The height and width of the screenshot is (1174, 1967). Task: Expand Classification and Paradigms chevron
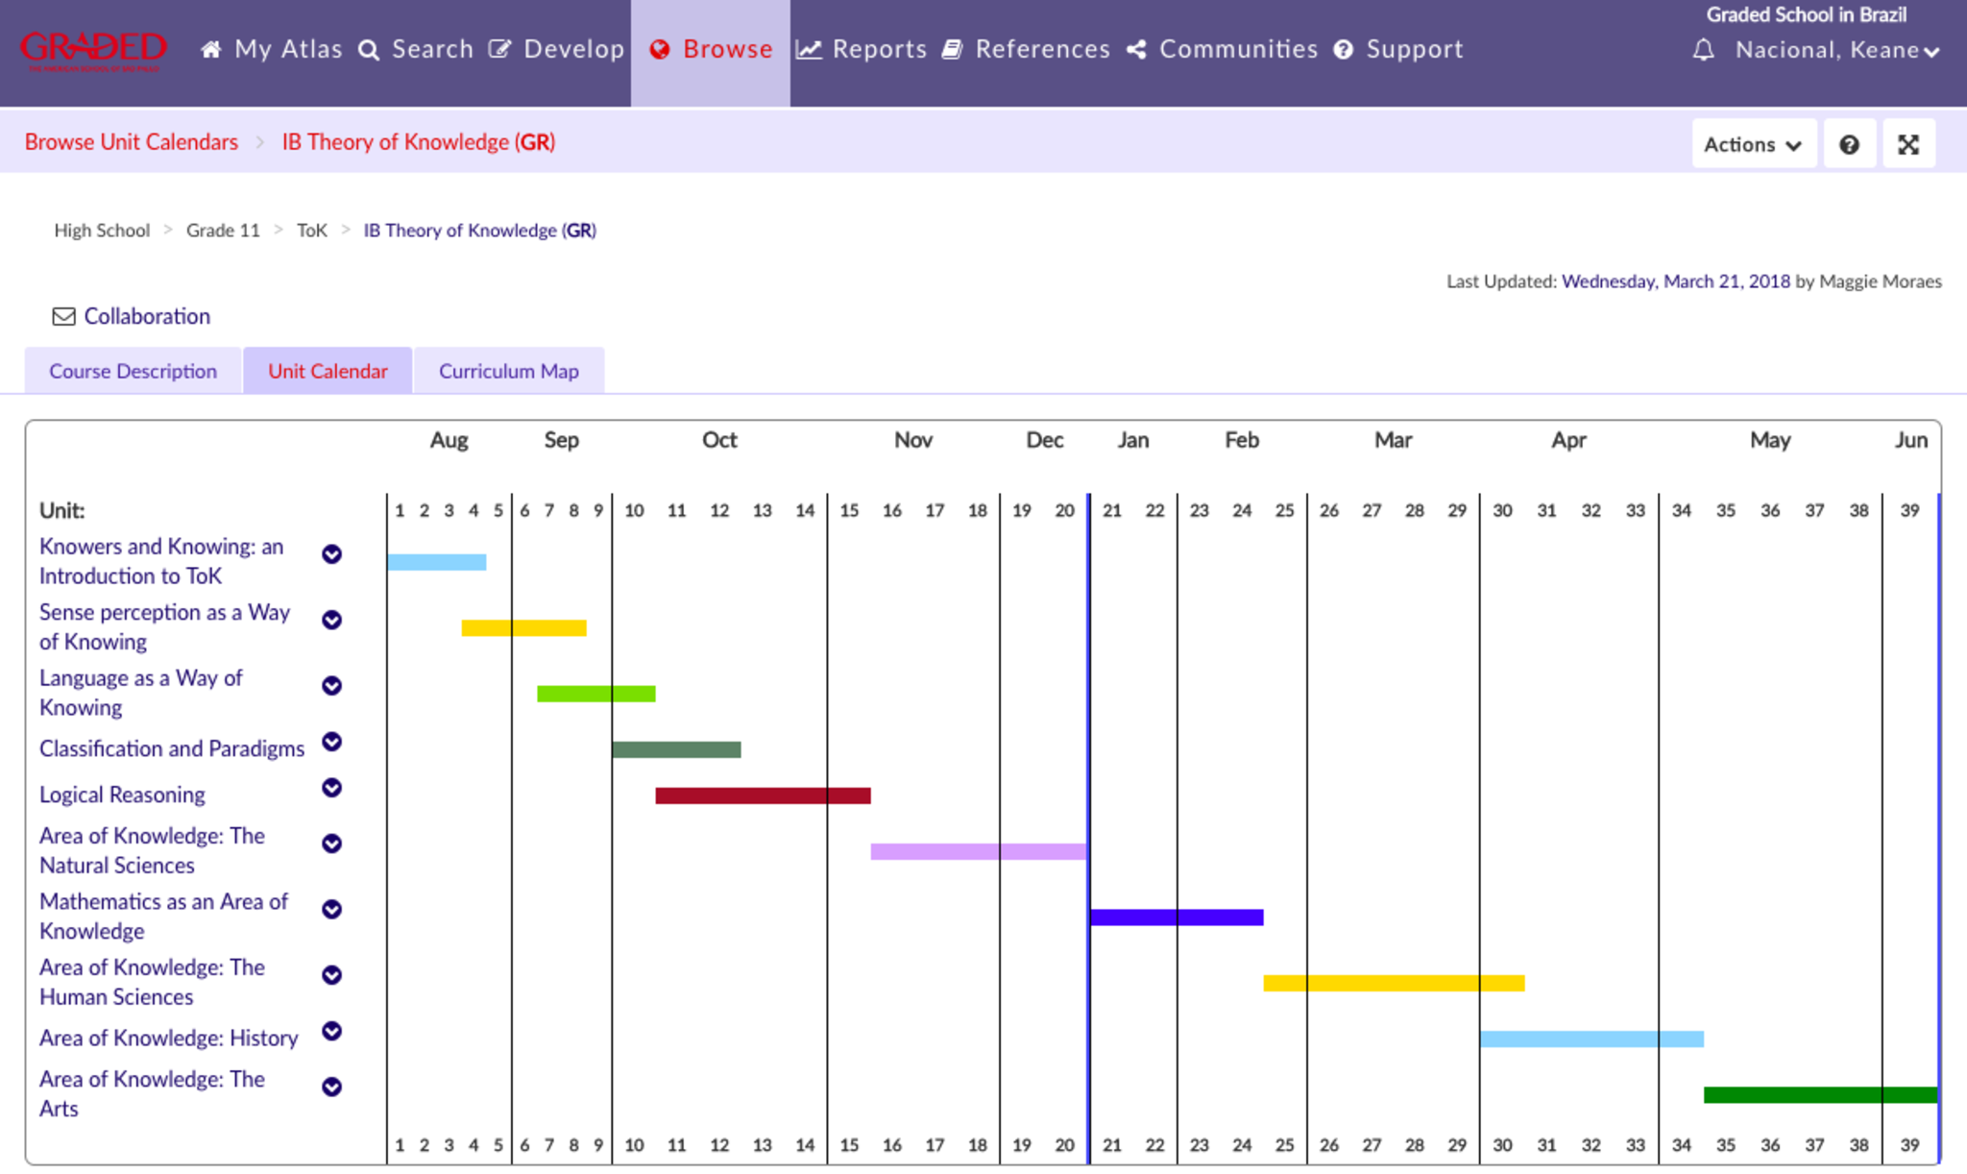[x=331, y=742]
